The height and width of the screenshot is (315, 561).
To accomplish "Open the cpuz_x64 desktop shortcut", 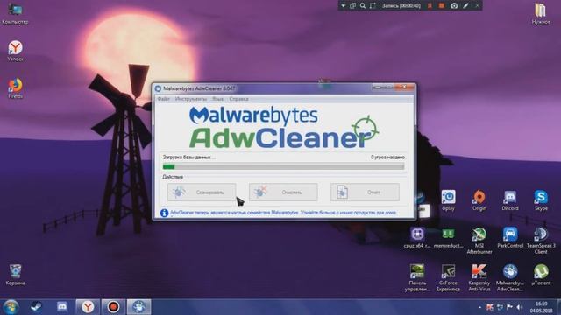I will (417, 238).
